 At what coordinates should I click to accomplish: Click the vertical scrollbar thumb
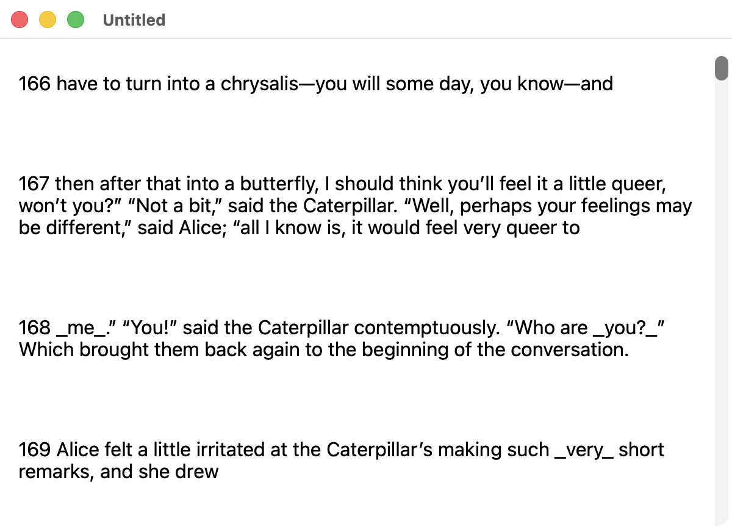(722, 68)
